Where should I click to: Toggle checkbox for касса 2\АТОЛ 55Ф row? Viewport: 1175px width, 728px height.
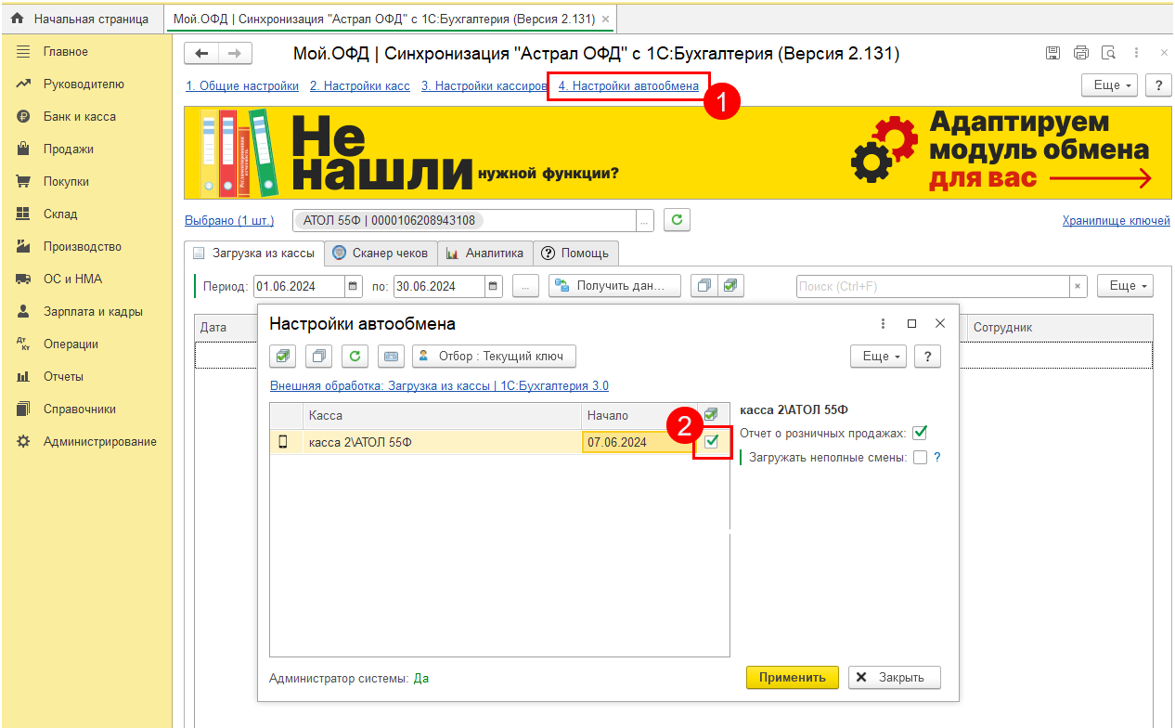tap(712, 442)
